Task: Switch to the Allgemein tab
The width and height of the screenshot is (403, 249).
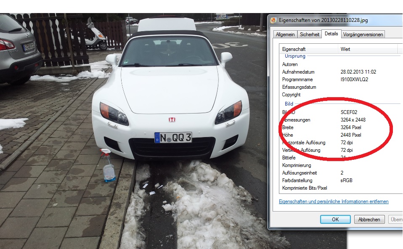Action: click(x=286, y=34)
